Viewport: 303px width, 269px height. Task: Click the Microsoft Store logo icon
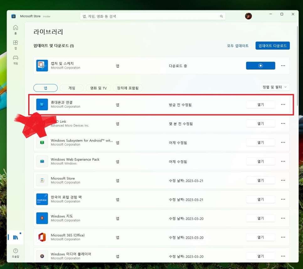pos(13,16)
